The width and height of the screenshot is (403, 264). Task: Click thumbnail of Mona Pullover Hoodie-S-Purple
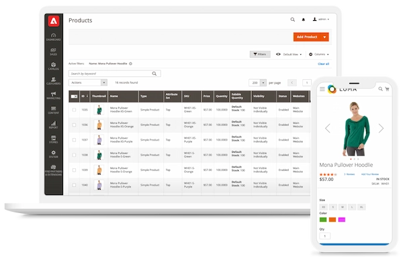[99, 185]
